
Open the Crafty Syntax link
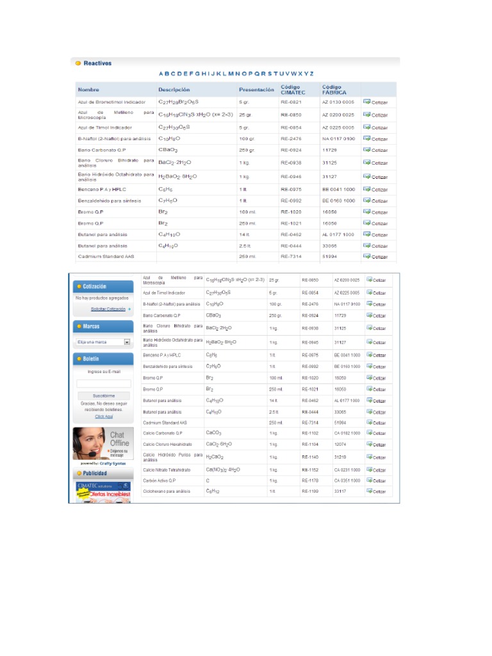(113, 464)
